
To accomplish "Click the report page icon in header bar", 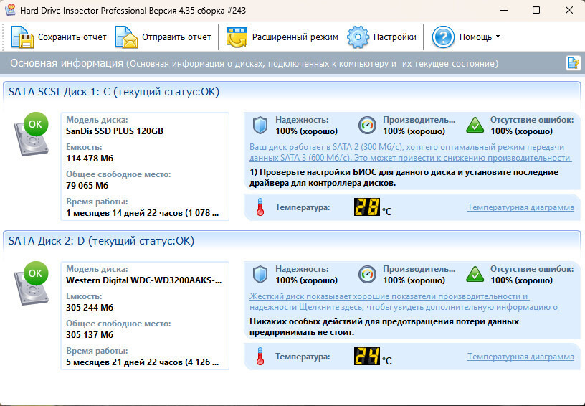I will (573, 63).
